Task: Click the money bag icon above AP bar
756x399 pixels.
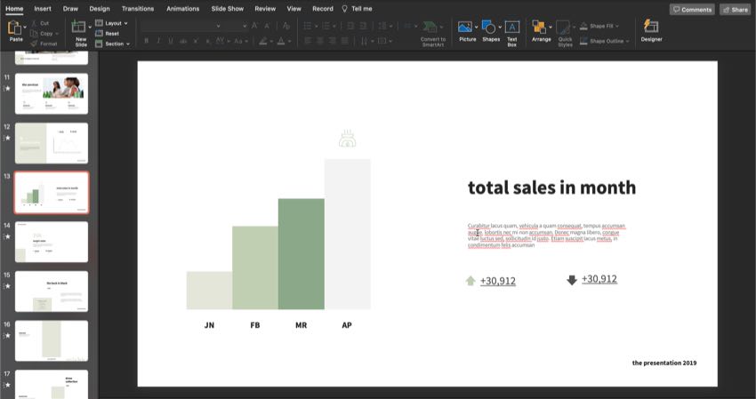Action: click(x=347, y=139)
